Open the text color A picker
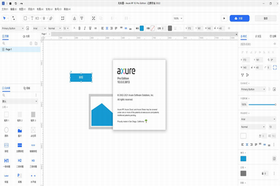 click(74, 28)
